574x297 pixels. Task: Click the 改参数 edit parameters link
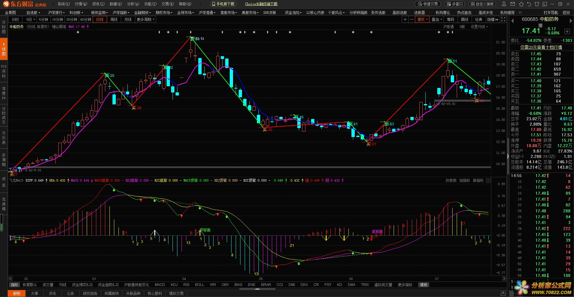pos(451,180)
